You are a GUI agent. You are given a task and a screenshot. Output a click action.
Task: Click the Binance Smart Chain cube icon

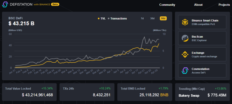185,22
